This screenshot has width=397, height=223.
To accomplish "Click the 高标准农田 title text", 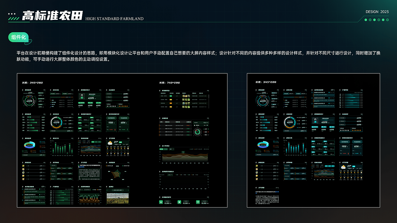I will pyautogui.click(x=52, y=16).
